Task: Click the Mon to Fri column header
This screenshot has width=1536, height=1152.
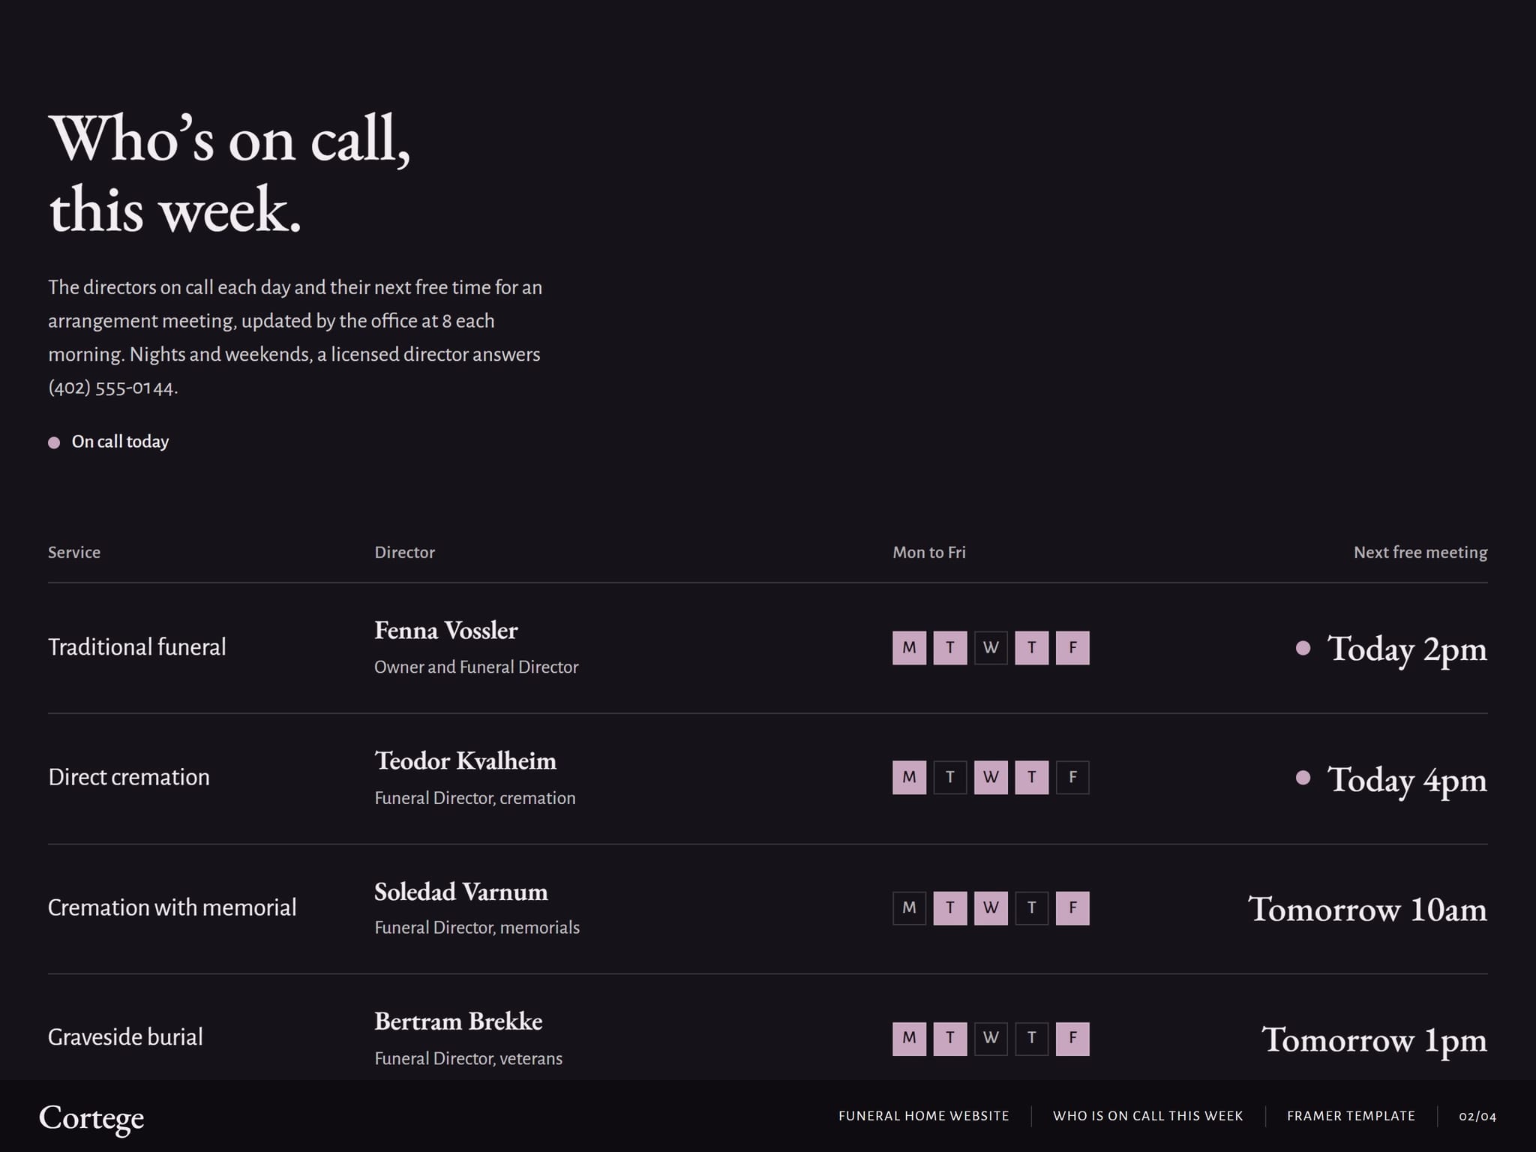Action: coord(929,553)
